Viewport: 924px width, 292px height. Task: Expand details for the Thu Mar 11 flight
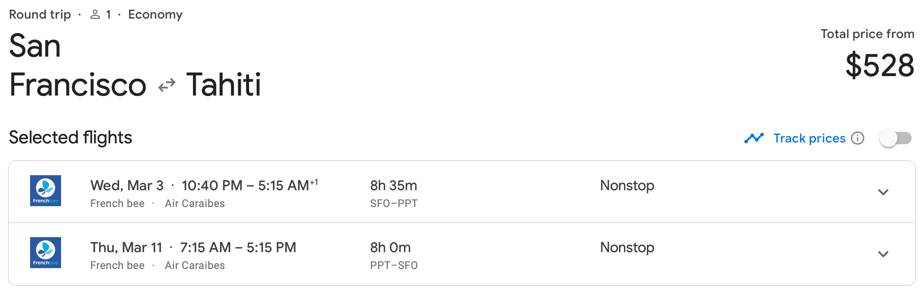click(883, 253)
